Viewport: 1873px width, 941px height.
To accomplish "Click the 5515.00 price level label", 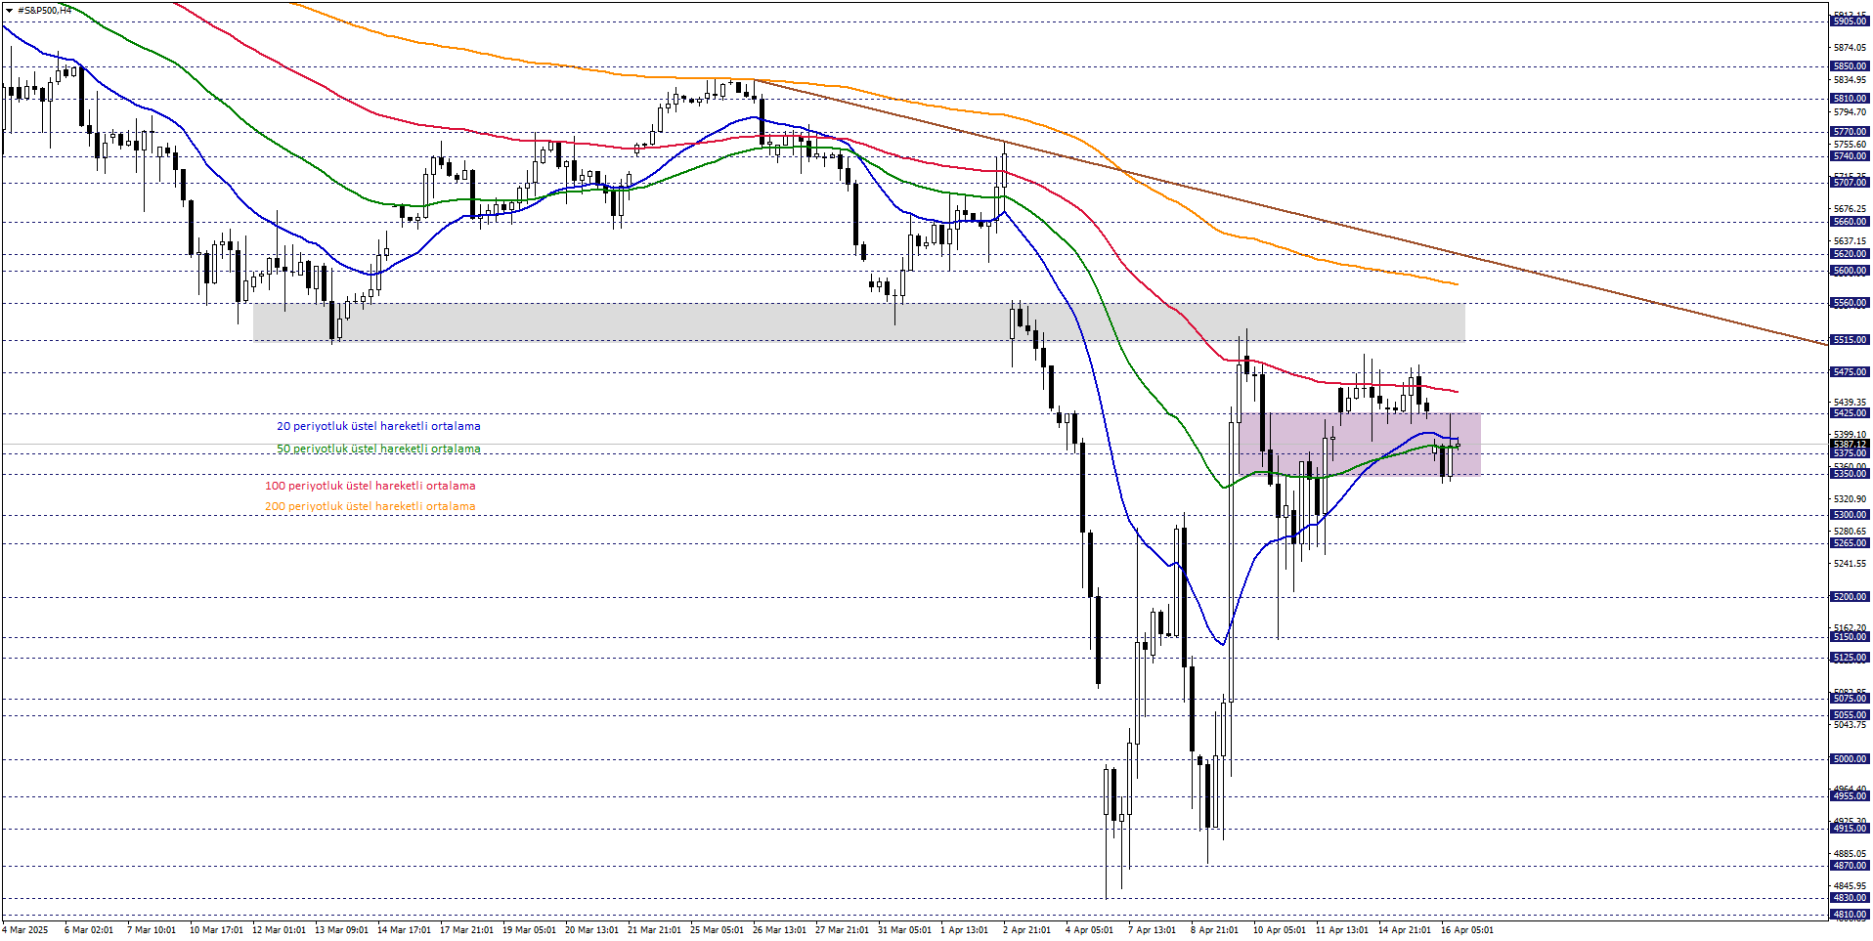I will coord(1850,340).
